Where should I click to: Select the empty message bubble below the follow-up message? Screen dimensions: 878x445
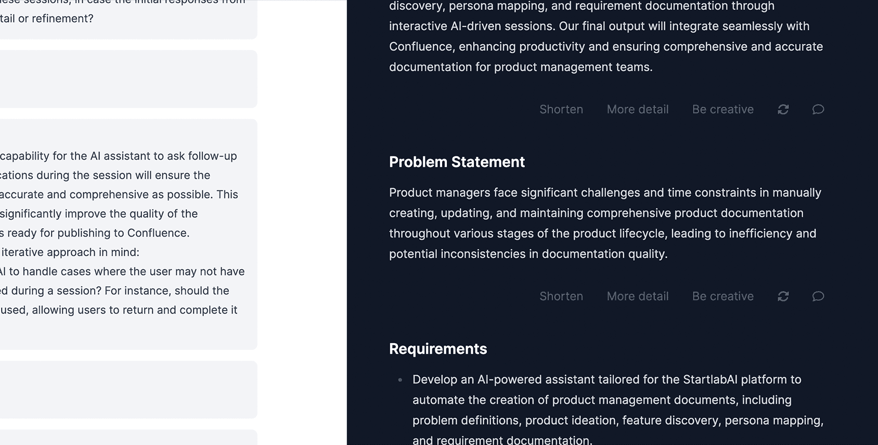tap(128, 389)
